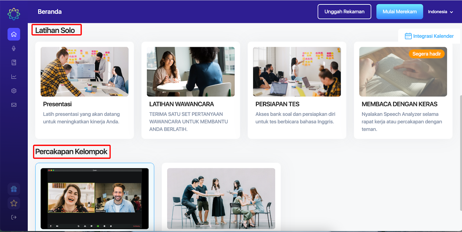The height and width of the screenshot is (232, 462).
Task: Open Integrasi Kalender link
Action: (429, 36)
